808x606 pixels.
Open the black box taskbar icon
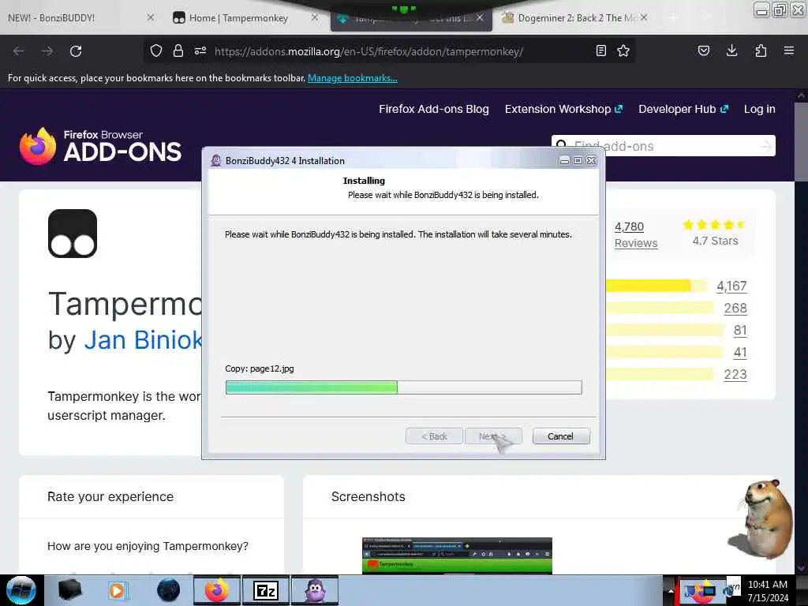pos(69,590)
